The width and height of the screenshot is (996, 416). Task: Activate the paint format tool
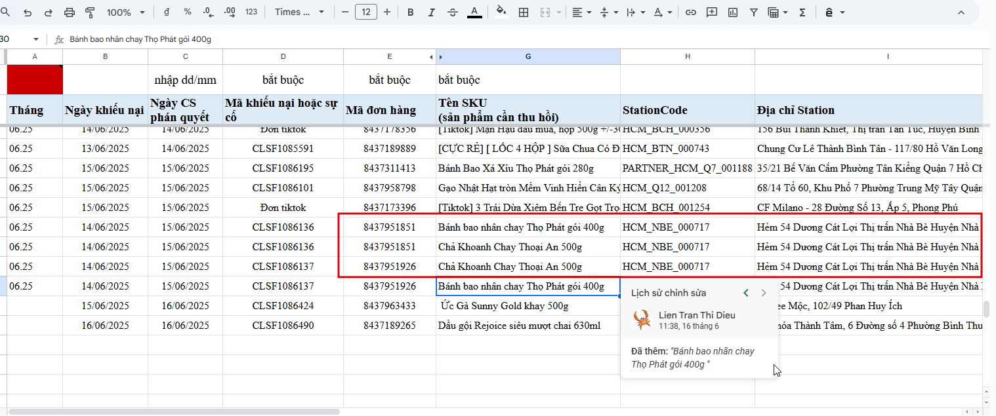click(x=91, y=12)
